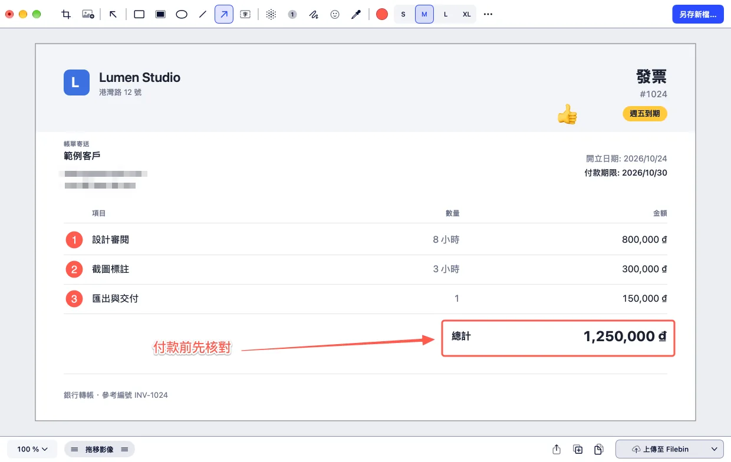731x462 pixels.
Task: Click 上傳至 Filebin upload button
Action: click(660, 449)
